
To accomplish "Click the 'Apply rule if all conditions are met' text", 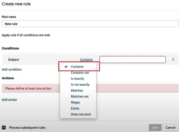I will [x=26, y=35].
